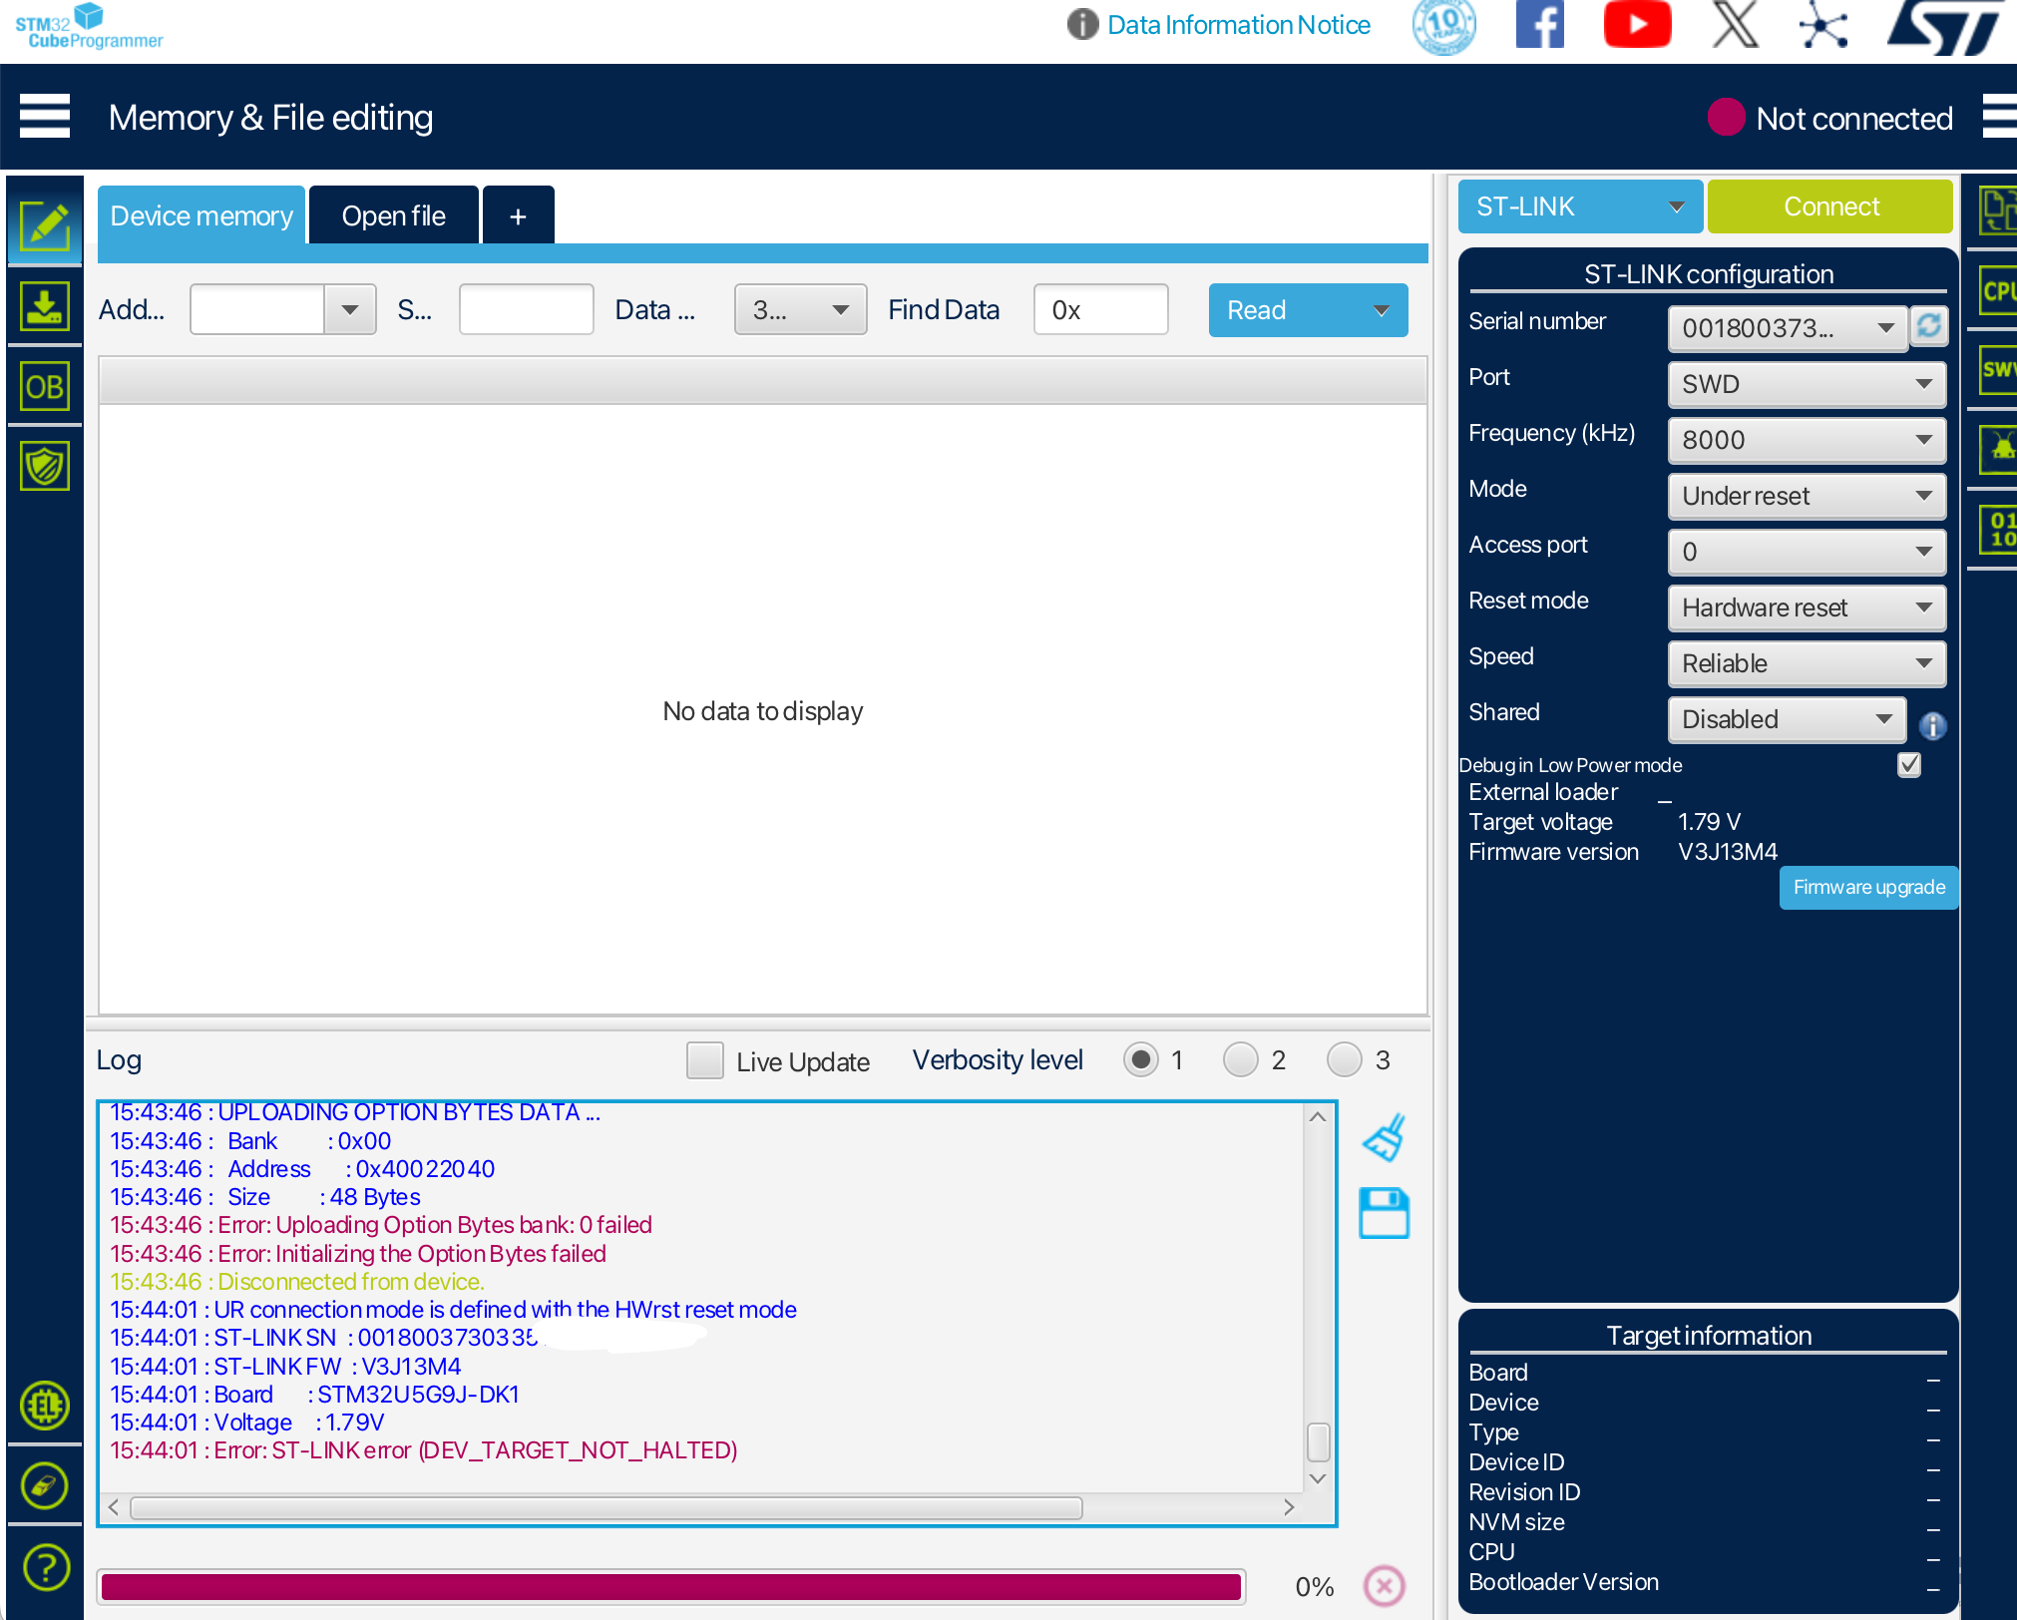This screenshot has width=2017, height=1620.
Task: Refresh the ST-LINK serial number list
Action: (1929, 327)
